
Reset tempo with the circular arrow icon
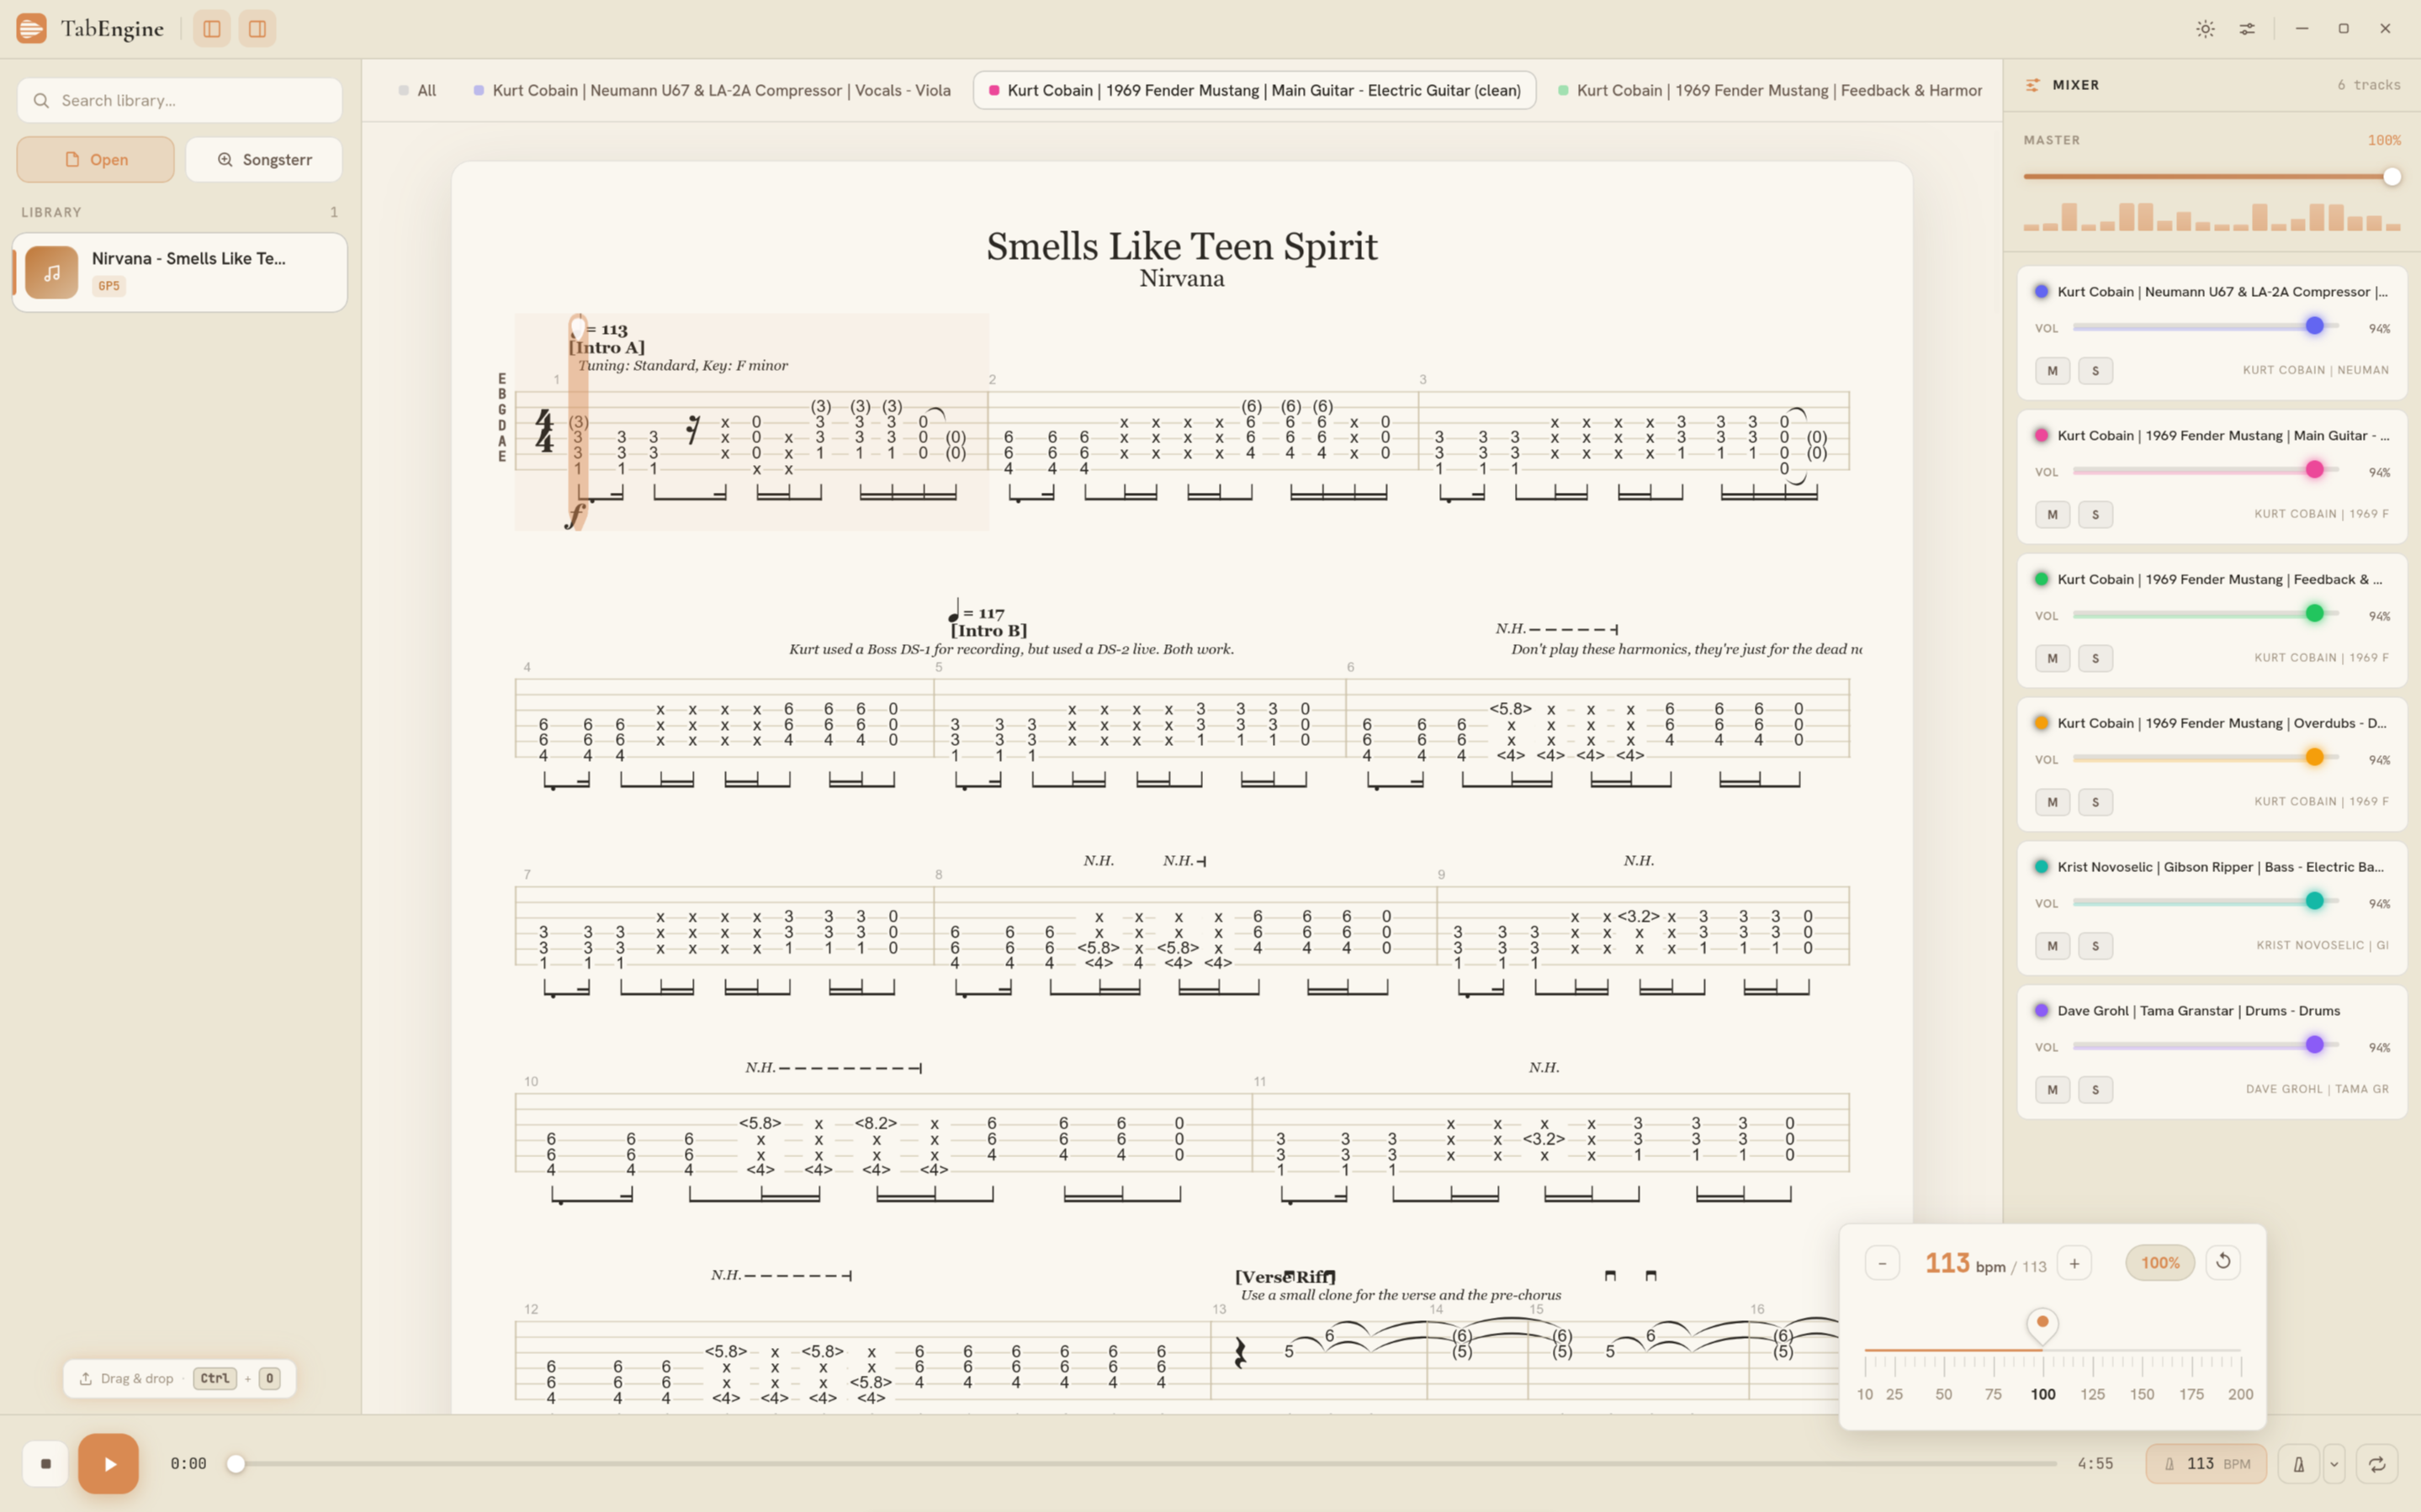pos(2223,1262)
